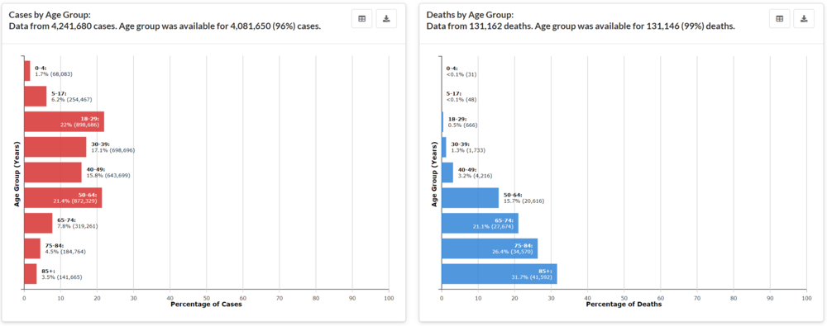Screen dimensions: 827x326
Task: Select the 50-64 cases bar
Action: 63,198
